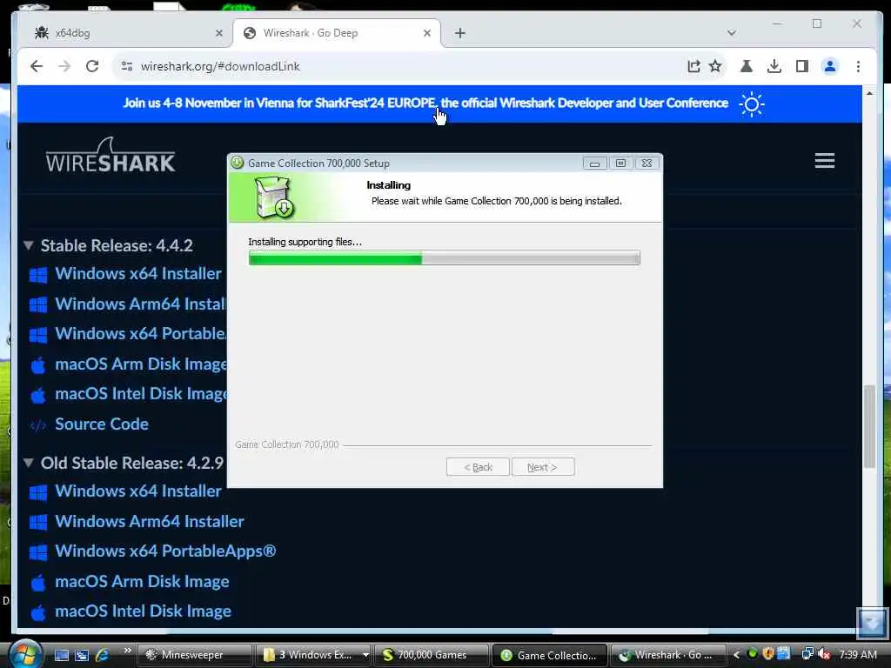This screenshot has width=891, height=668.
Task: Reload the Wireshark page
Action: pyautogui.click(x=92, y=66)
